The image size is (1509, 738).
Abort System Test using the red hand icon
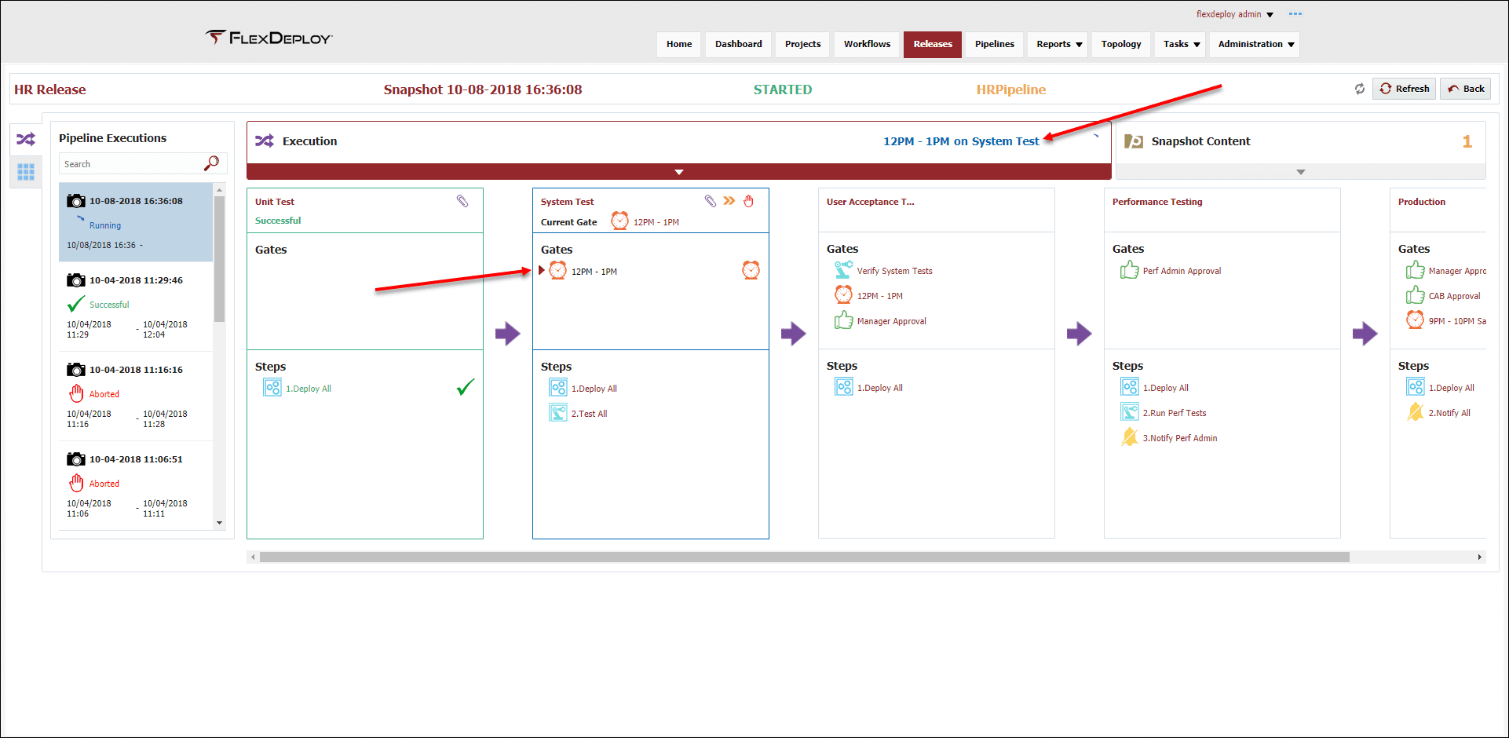tap(749, 201)
